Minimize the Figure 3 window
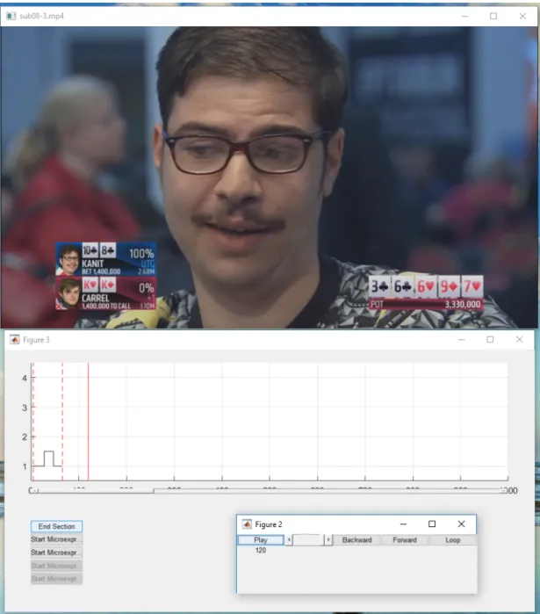Image resolution: width=540 pixels, height=614 pixels. pyautogui.click(x=461, y=340)
